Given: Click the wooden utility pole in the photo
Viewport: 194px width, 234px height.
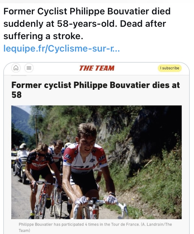Looking at the screenshot, I should [36, 130].
